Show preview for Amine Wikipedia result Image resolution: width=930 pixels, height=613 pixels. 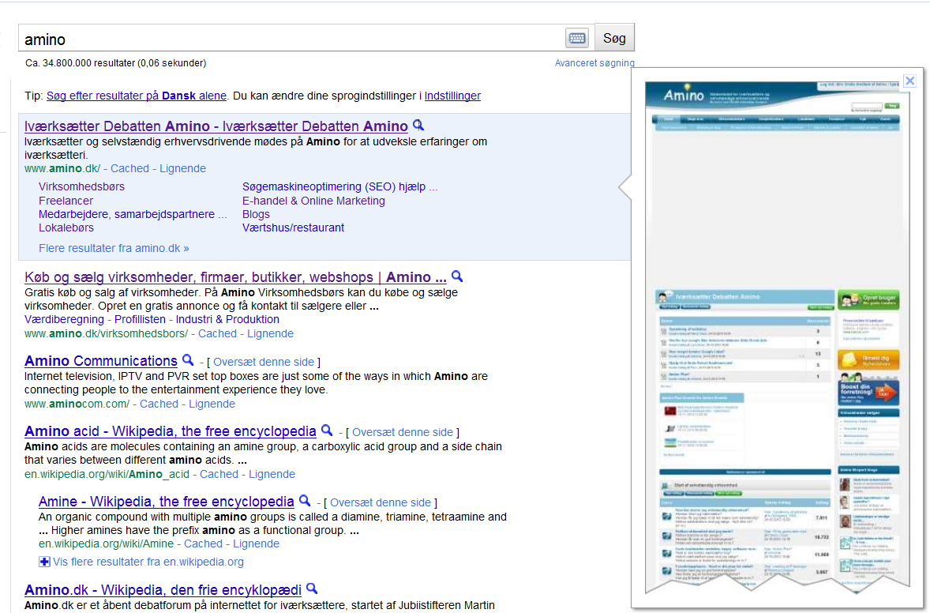click(x=305, y=501)
